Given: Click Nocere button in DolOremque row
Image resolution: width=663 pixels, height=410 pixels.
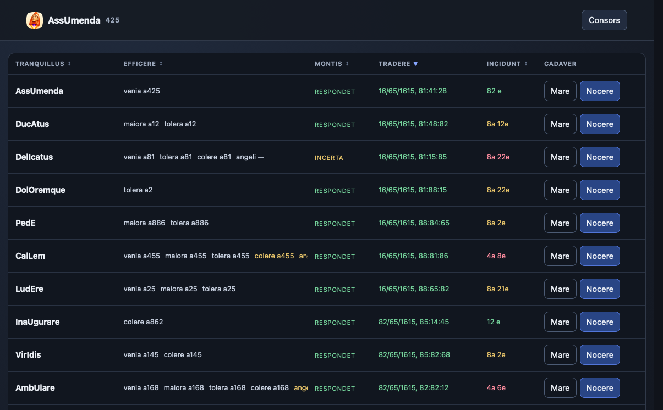Looking at the screenshot, I should coord(600,190).
